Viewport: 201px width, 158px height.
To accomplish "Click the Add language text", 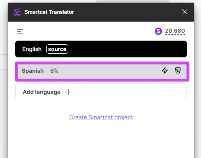I will tap(41, 92).
